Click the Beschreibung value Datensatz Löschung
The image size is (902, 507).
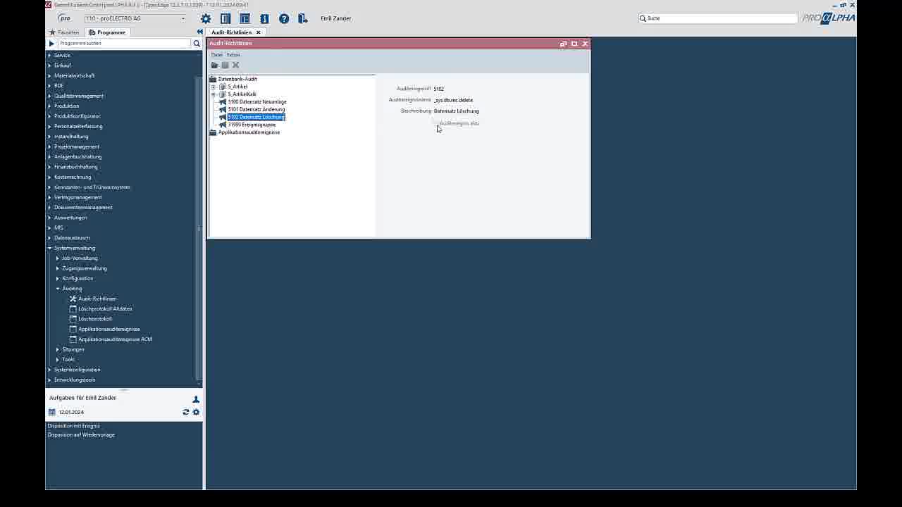pyautogui.click(x=456, y=111)
